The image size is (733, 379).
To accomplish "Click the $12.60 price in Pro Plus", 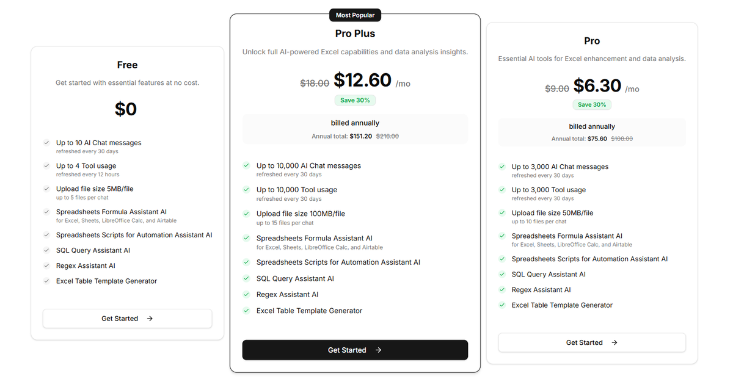I will pos(362,80).
